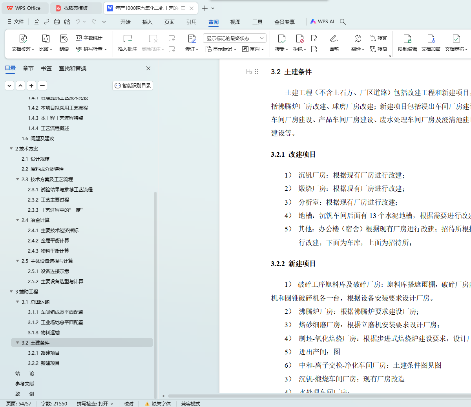The height and width of the screenshot is (407, 471).
Task: Click the Undo arrow icon
Action: tap(78, 22)
